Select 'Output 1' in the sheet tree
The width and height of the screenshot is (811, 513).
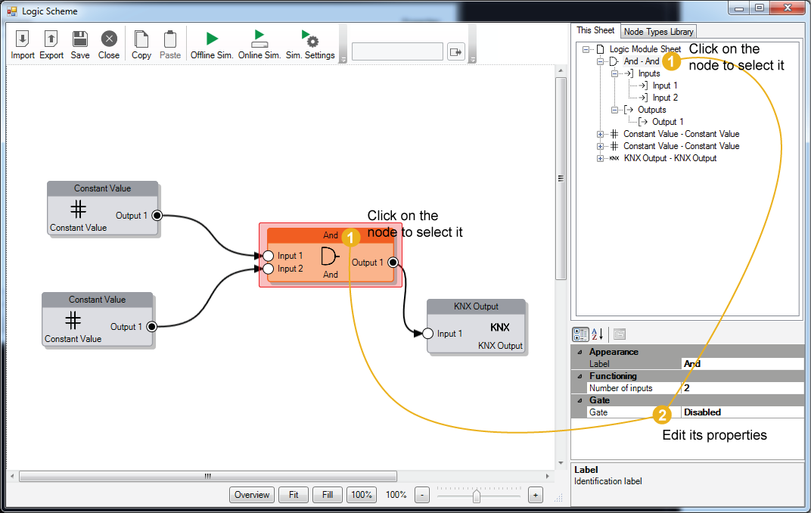[667, 122]
